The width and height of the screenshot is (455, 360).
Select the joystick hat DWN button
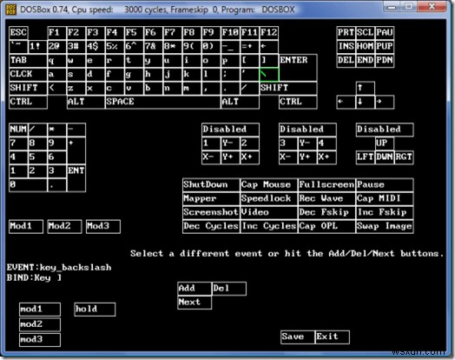coord(385,157)
